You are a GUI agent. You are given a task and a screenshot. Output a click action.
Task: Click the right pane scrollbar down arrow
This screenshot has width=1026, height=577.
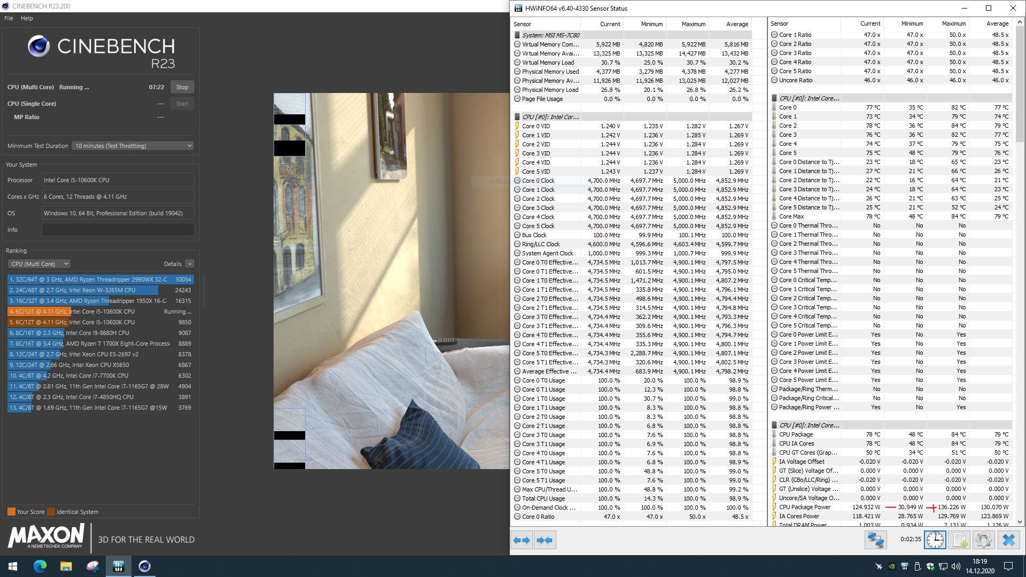[x=1019, y=522]
